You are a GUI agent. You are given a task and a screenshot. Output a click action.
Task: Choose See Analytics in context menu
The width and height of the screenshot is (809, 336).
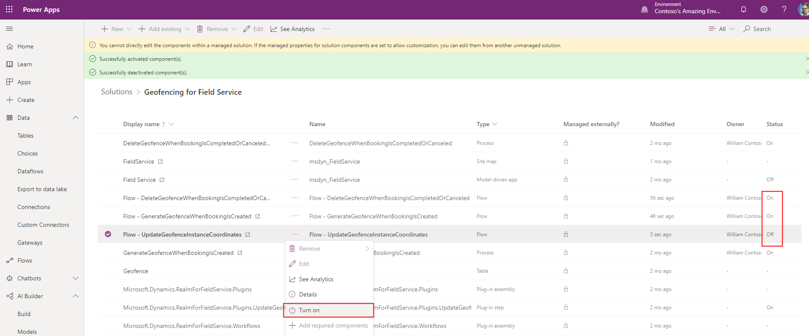coord(329,279)
